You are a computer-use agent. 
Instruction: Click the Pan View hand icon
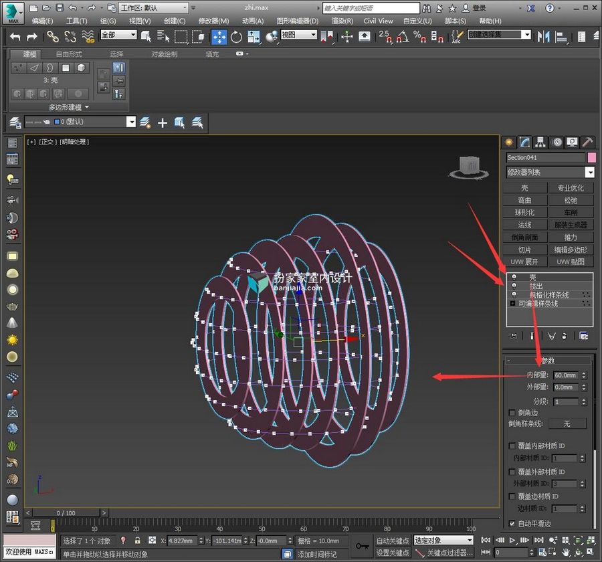click(566, 553)
